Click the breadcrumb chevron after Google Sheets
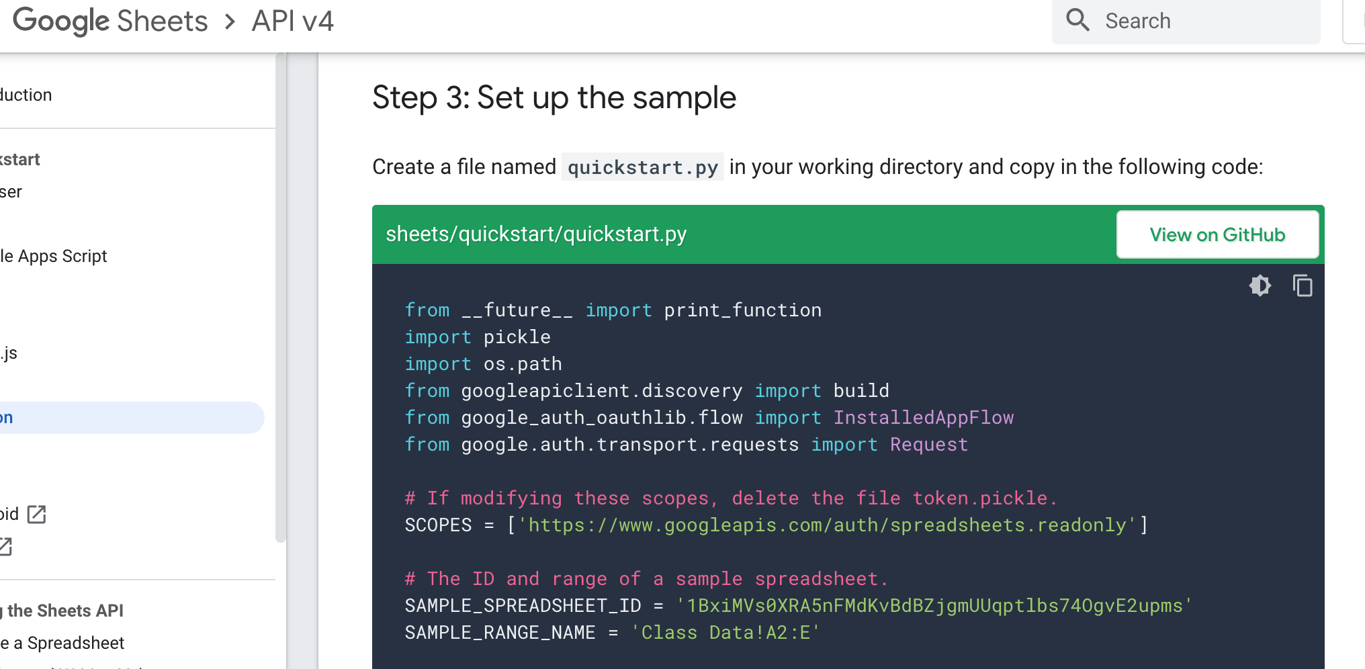This screenshot has width=1365, height=669. coord(230,21)
